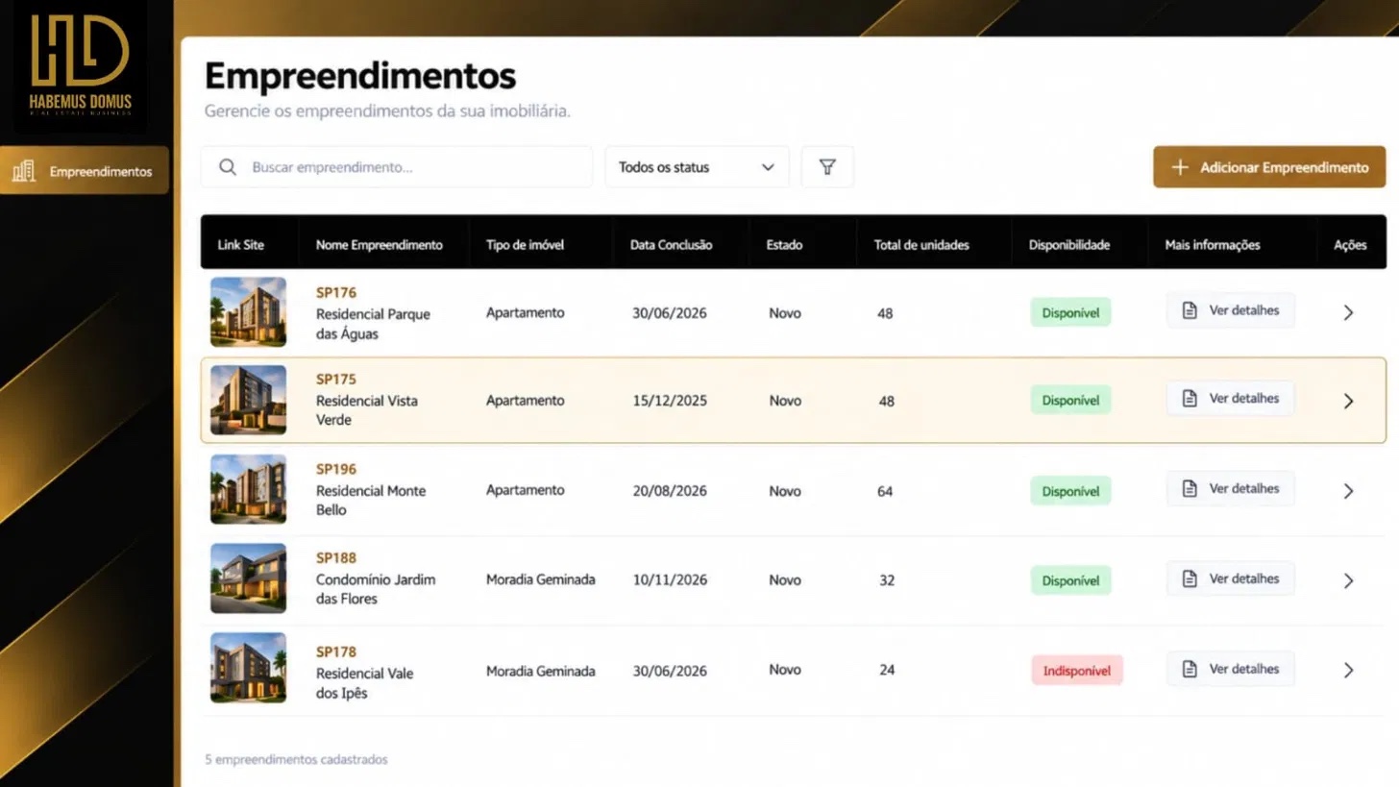
Task: Select Empreendimentos in the sidebar menu
Action: pos(85,171)
